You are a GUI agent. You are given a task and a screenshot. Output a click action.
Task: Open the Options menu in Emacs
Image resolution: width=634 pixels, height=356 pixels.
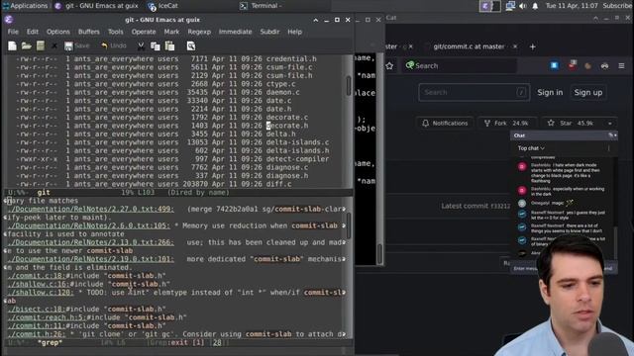(x=58, y=32)
